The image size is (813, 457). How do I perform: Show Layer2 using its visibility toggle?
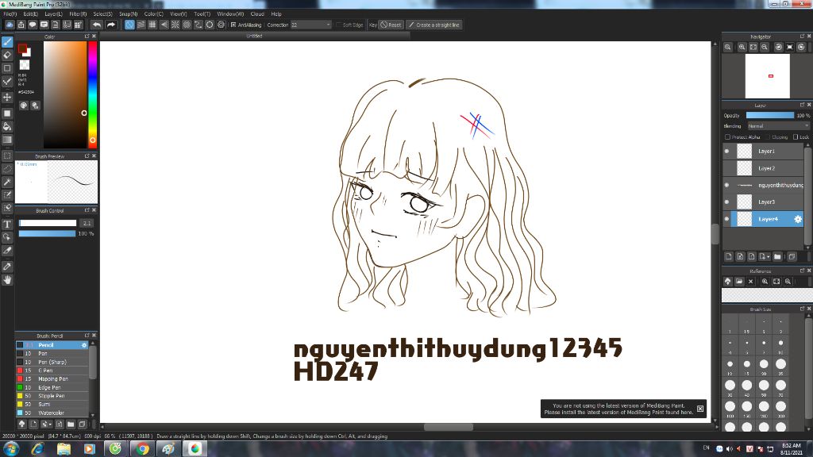coord(726,168)
